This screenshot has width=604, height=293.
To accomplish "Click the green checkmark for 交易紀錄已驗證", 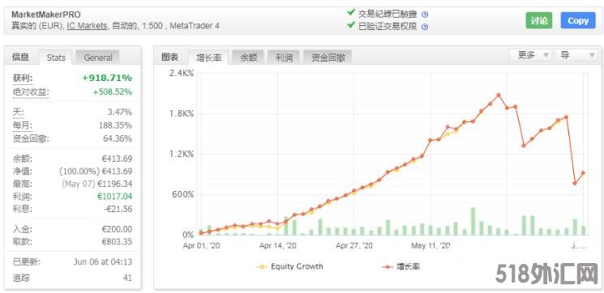I will tap(350, 13).
